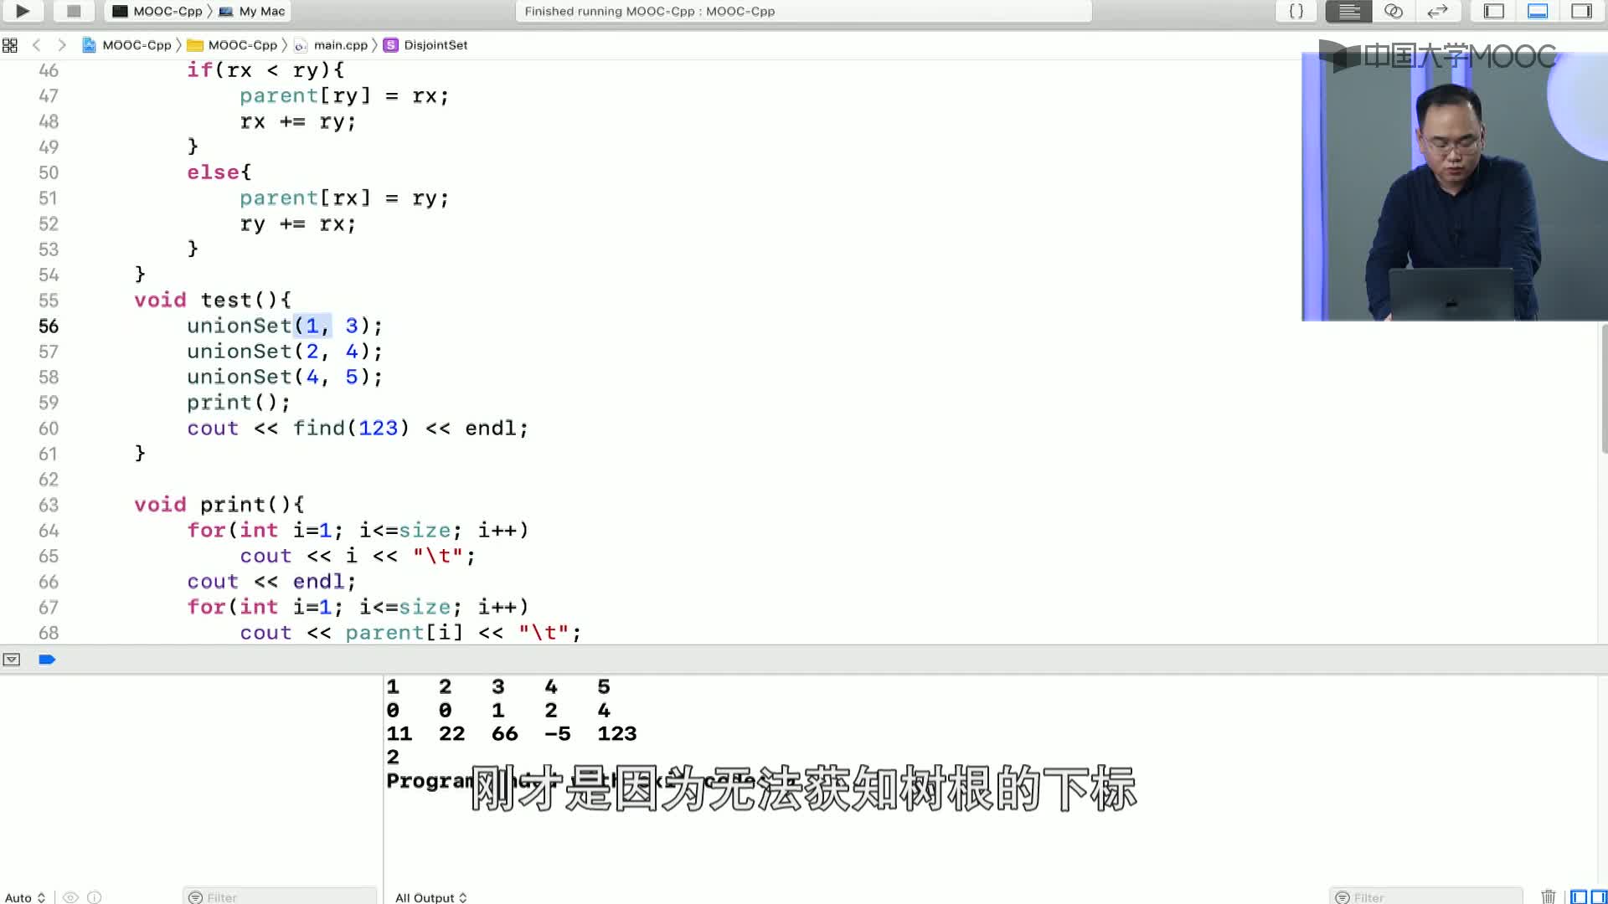Toggle console pane visibility
Screen dimensions: 1608x904
1599,897
